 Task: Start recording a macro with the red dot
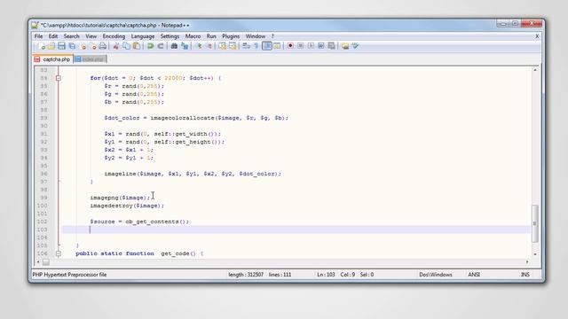(x=290, y=46)
